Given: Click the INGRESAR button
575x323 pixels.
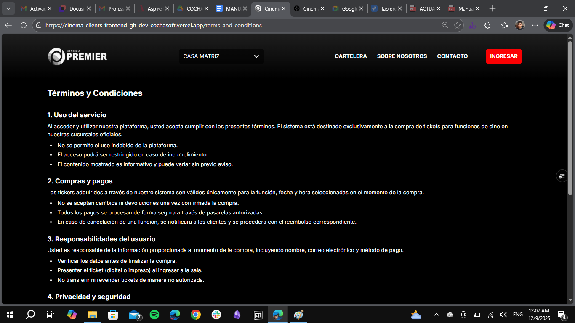Looking at the screenshot, I should 503,56.
